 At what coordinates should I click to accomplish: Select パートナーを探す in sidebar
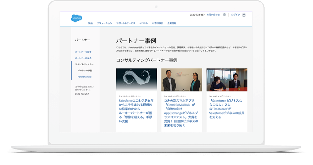click(x=83, y=52)
